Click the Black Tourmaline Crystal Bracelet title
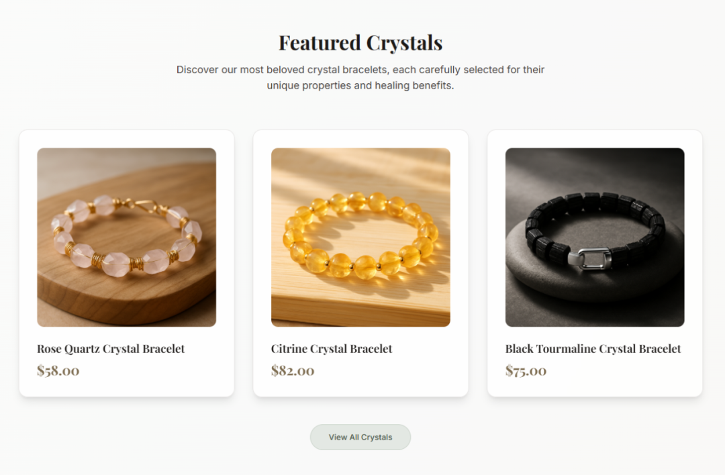725x475 pixels. coord(593,349)
